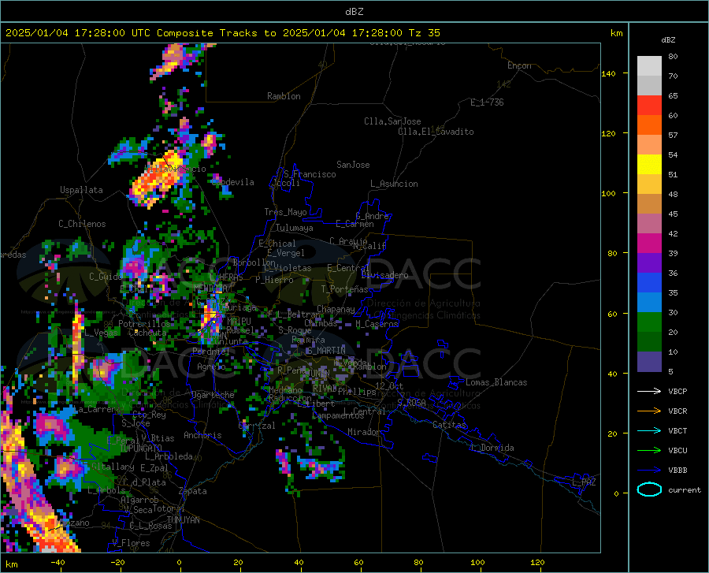This screenshot has width=709, height=573.
Task: Click the green VBCU arrow legend icon
Action: (x=649, y=451)
